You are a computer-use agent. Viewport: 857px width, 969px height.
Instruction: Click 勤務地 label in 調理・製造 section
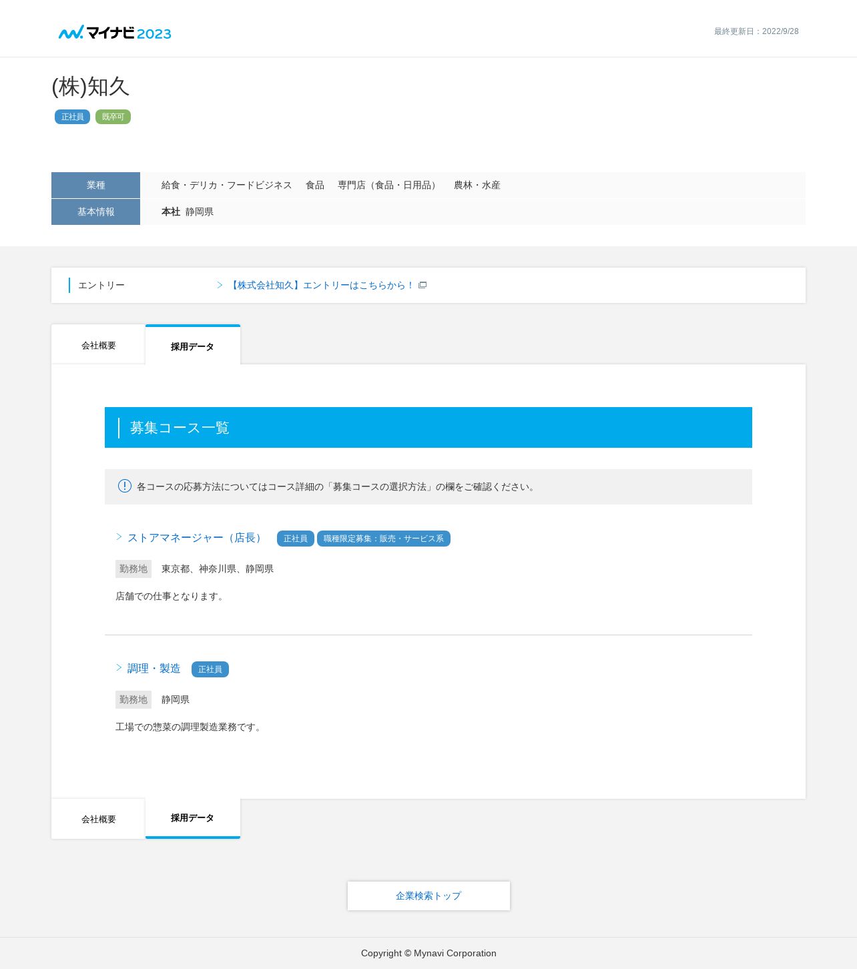pyautogui.click(x=133, y=699)
